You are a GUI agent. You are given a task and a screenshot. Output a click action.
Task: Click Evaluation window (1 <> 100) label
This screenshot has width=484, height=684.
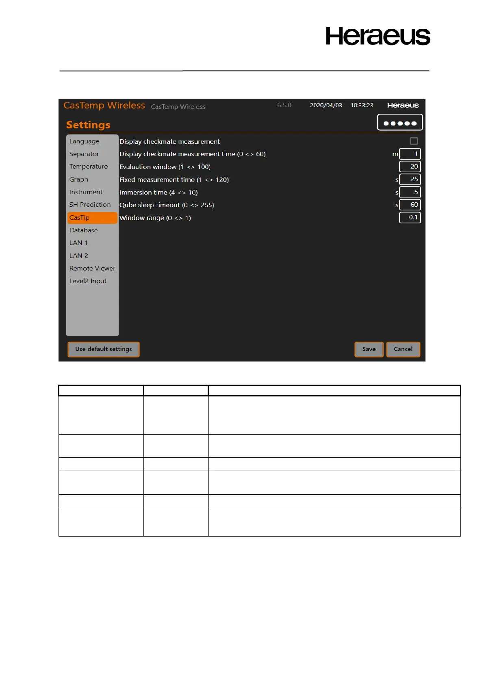165,167
